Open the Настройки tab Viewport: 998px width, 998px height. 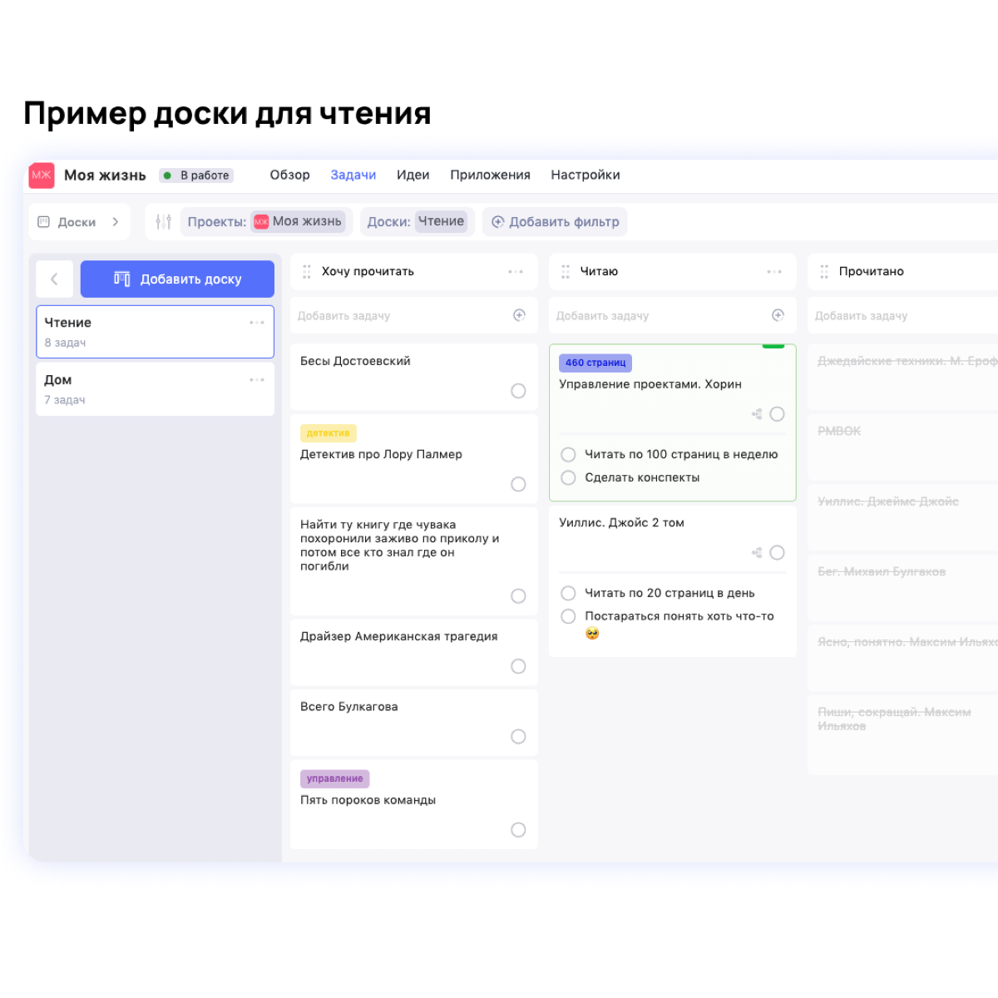click(x=585, y=175)
